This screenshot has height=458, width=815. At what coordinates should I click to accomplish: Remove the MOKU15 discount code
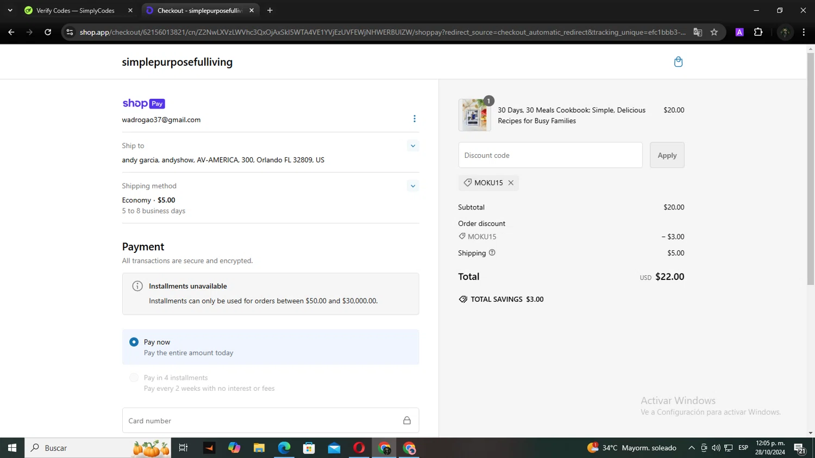511,183
